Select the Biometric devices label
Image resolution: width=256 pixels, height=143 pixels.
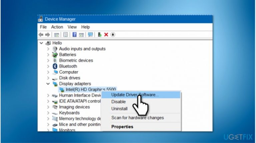(x=76, y=60)
